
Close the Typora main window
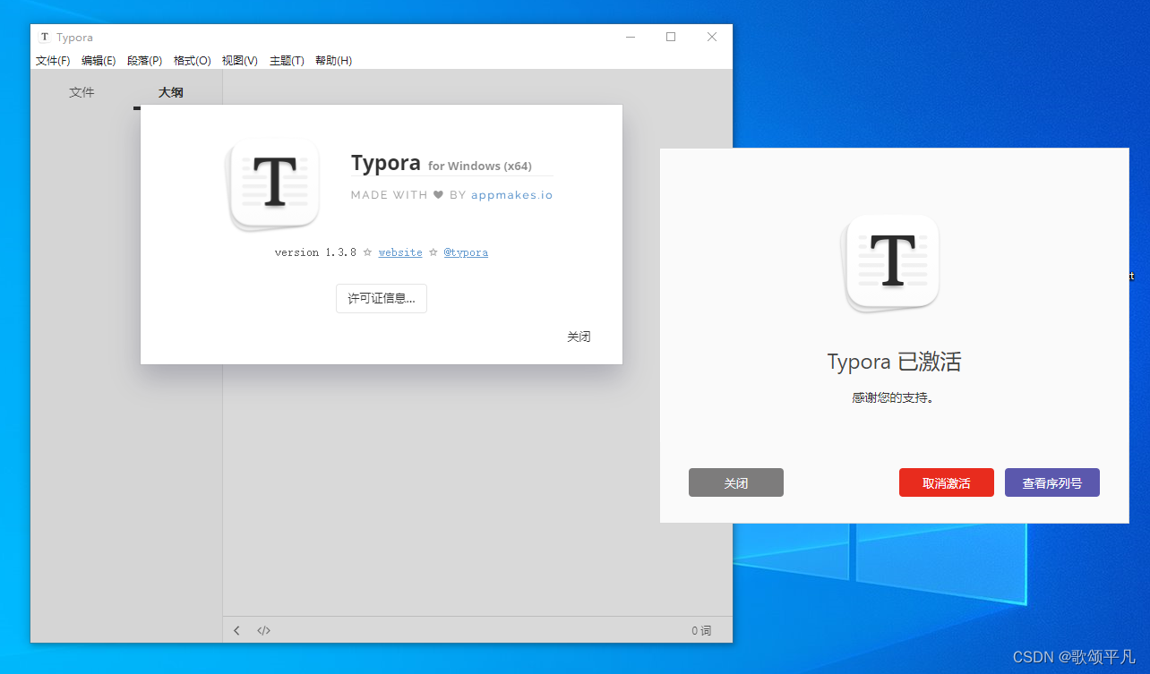pyautogui.click(x=712, y=37)
